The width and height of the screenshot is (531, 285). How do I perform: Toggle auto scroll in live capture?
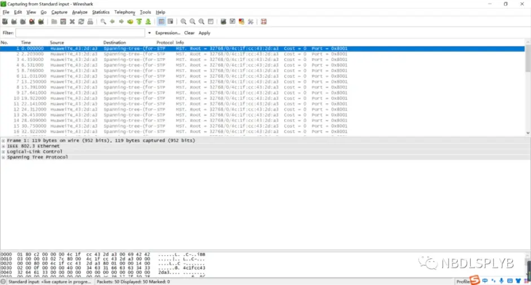170,21
